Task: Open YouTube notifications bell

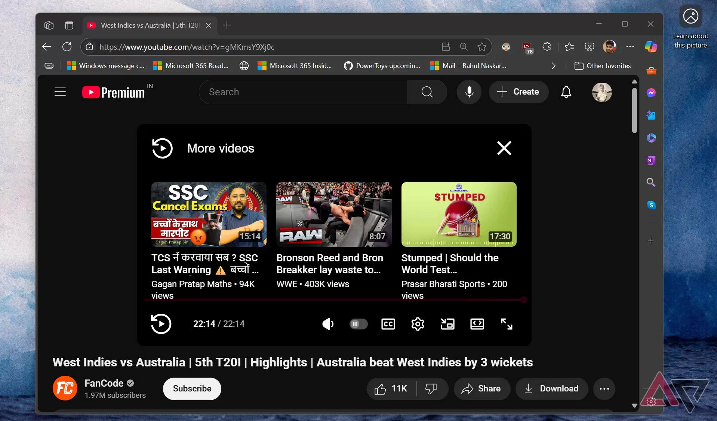Action: click(566, 92)
